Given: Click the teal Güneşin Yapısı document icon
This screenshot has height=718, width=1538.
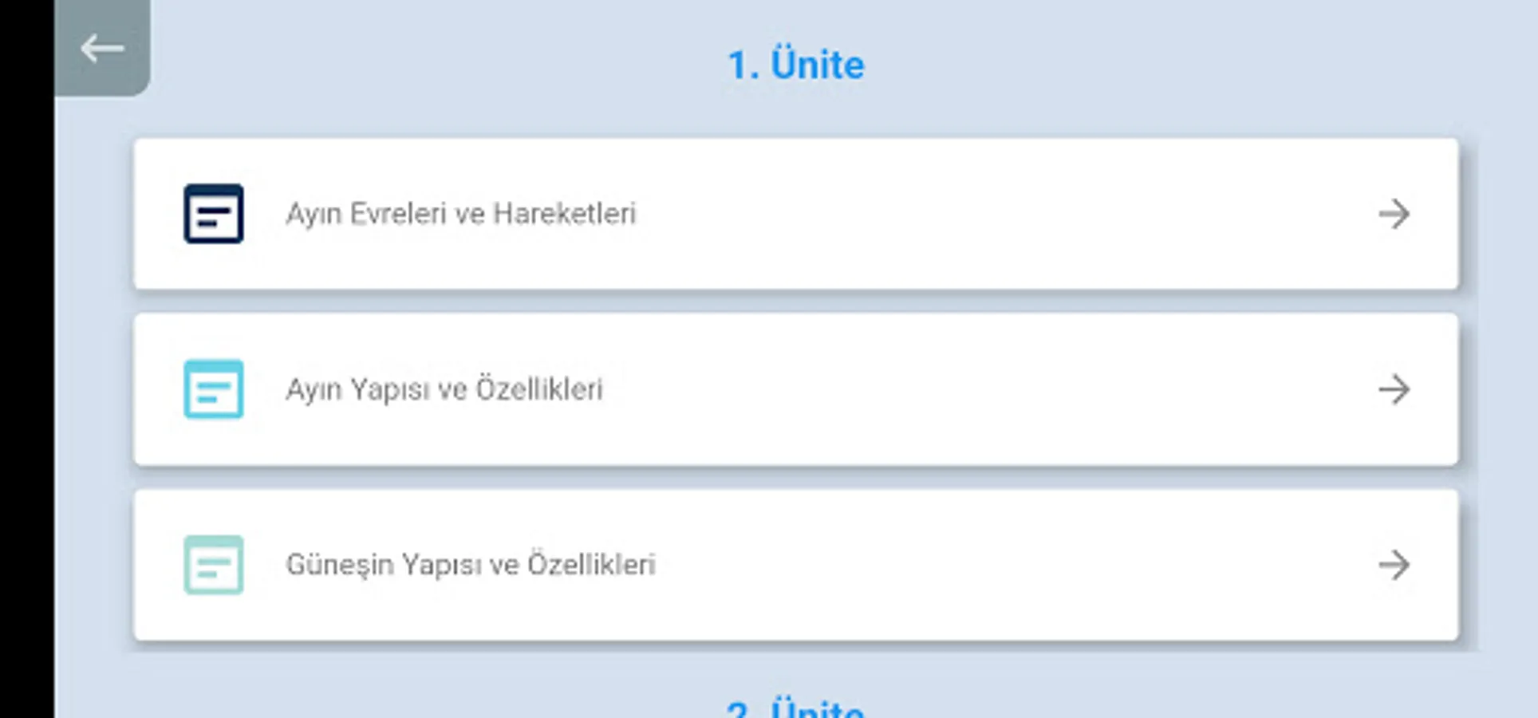Looking at the screenshot, I should click(x=213, y=565).
